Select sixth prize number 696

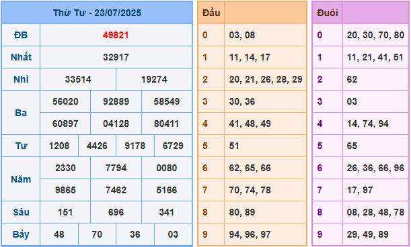click(x=116, y=212)
